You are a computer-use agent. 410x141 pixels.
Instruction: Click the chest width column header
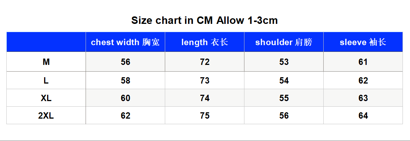pos(125,42)
